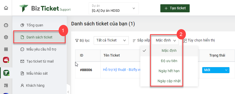
Task: Open the settings gear in left rail
Action: coord(6,37)
